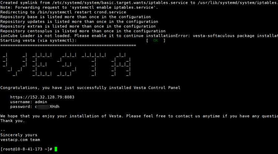Click the 'vestacp.com team' signature
The width and height of the screenshot is (278, 154).
pos(20,140)
